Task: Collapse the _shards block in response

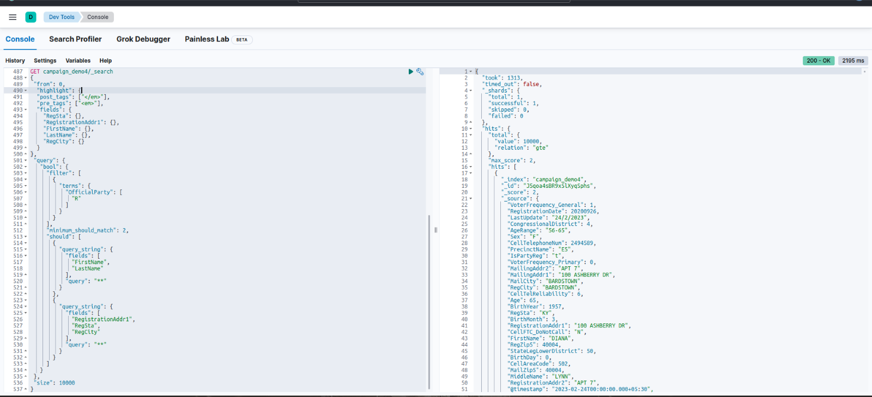Action: pyautogui.click(x=471, y=90)
